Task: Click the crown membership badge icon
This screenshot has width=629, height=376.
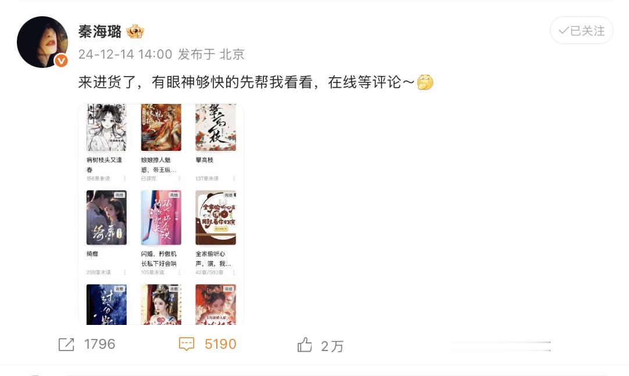Action: pyautogui.click(x=135, y=31)
